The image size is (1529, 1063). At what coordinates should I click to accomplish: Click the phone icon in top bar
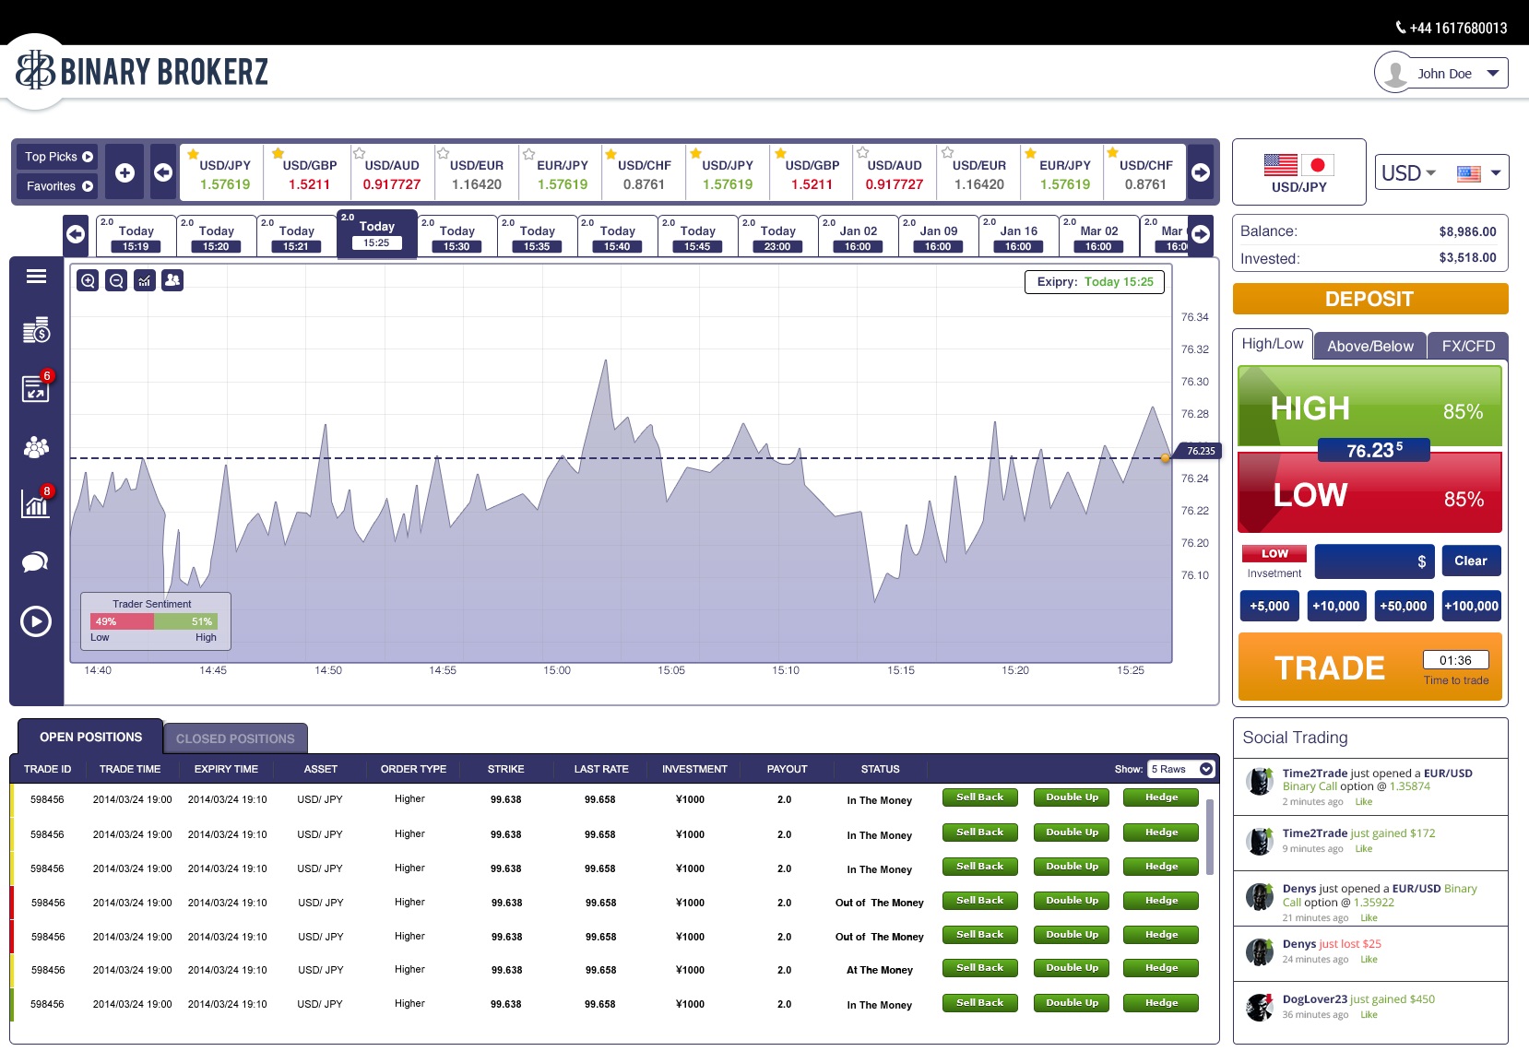[x=1401, y=28]
